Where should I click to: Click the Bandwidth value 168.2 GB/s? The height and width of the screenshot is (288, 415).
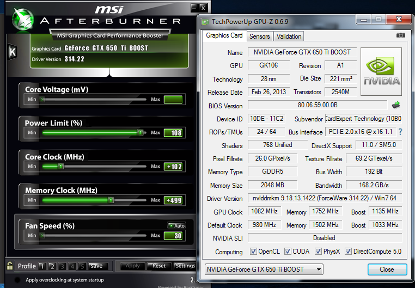pos(374,185)
